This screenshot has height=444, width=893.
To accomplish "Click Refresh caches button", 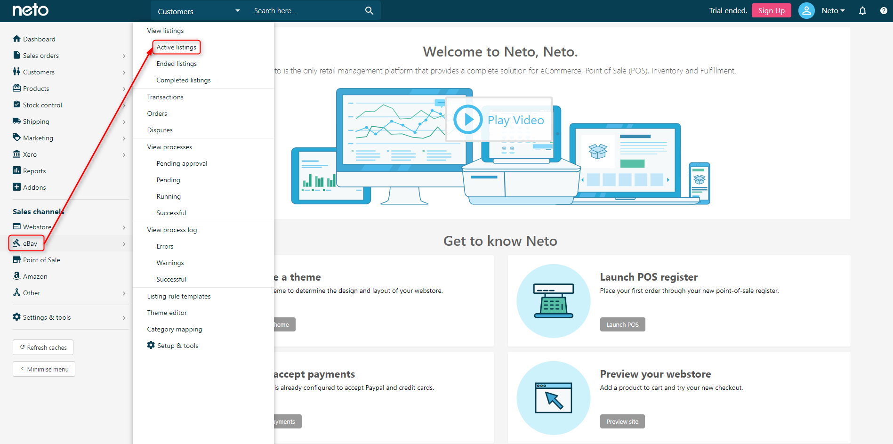I will (x=43, y=347).
